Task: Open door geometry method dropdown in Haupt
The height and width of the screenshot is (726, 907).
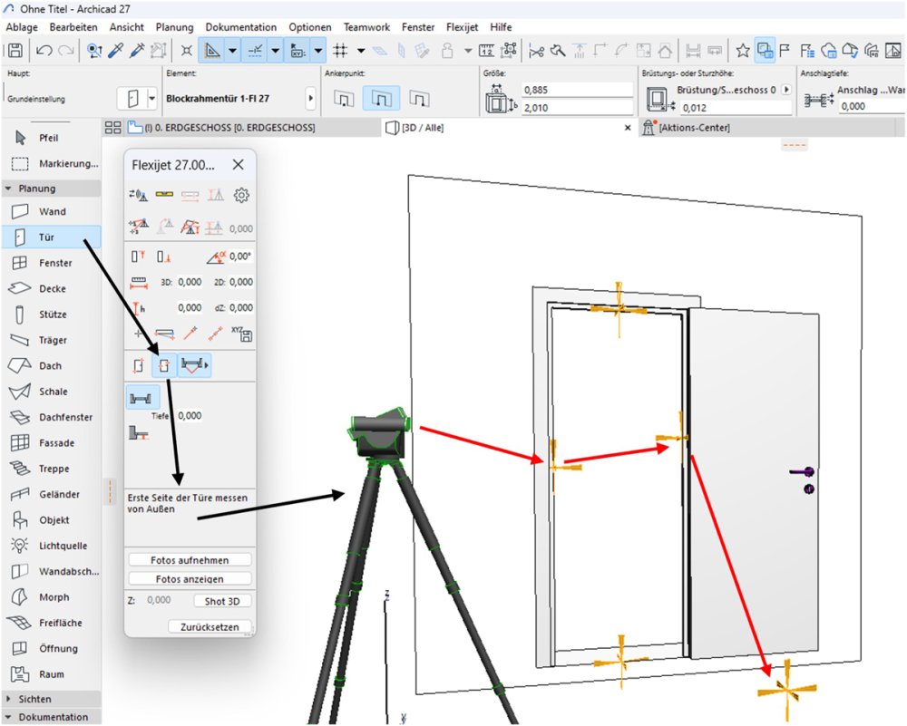Action: [152, 98]
